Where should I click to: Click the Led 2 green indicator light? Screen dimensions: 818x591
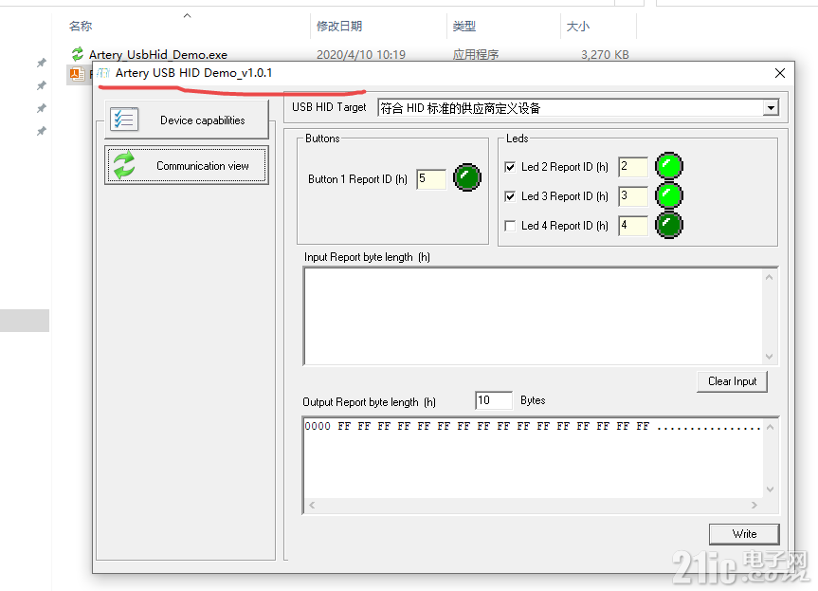pyautogui.click(x=669, y=166)
